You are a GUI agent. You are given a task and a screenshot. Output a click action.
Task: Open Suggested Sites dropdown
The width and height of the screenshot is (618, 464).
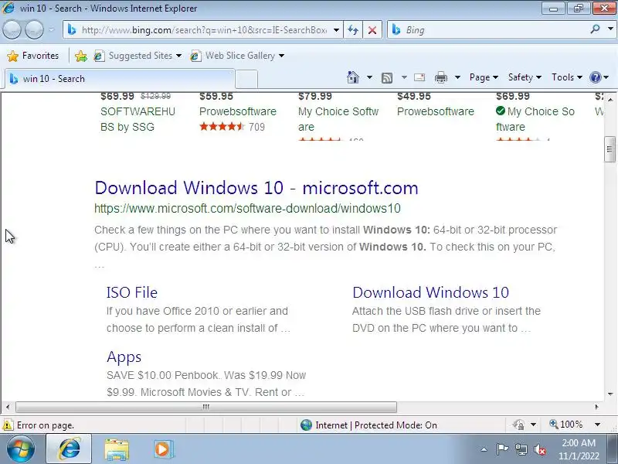138,56
